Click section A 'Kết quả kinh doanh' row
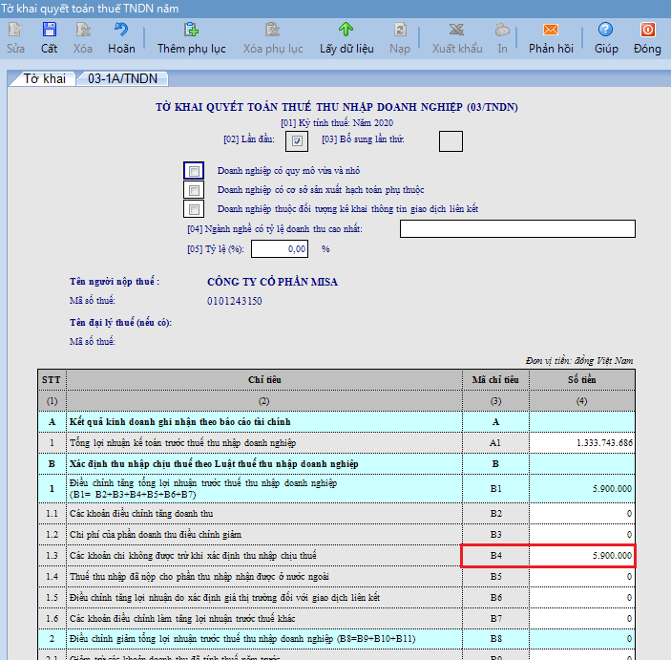 pyautogui.click(x=336, y=422)
